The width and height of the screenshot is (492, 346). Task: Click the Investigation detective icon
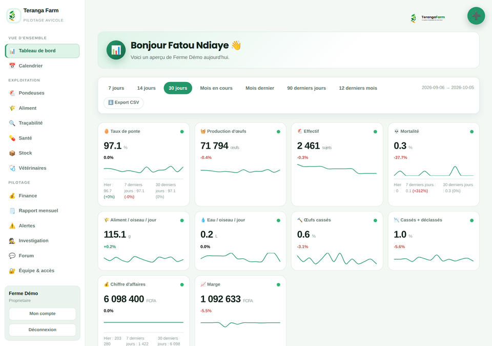click(12, 240)
